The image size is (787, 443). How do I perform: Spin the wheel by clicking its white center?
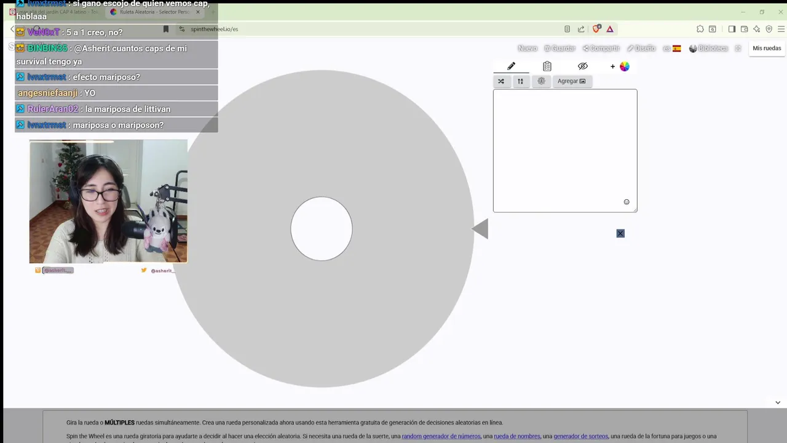[x=322, y=229]
